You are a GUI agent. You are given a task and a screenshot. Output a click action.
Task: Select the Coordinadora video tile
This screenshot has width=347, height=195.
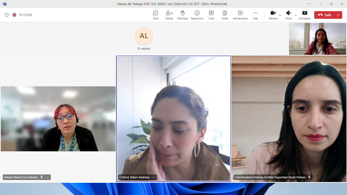click(x=289, y=119)
